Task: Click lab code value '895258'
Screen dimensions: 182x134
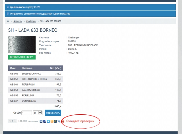Action: click(x=72, y=41)
